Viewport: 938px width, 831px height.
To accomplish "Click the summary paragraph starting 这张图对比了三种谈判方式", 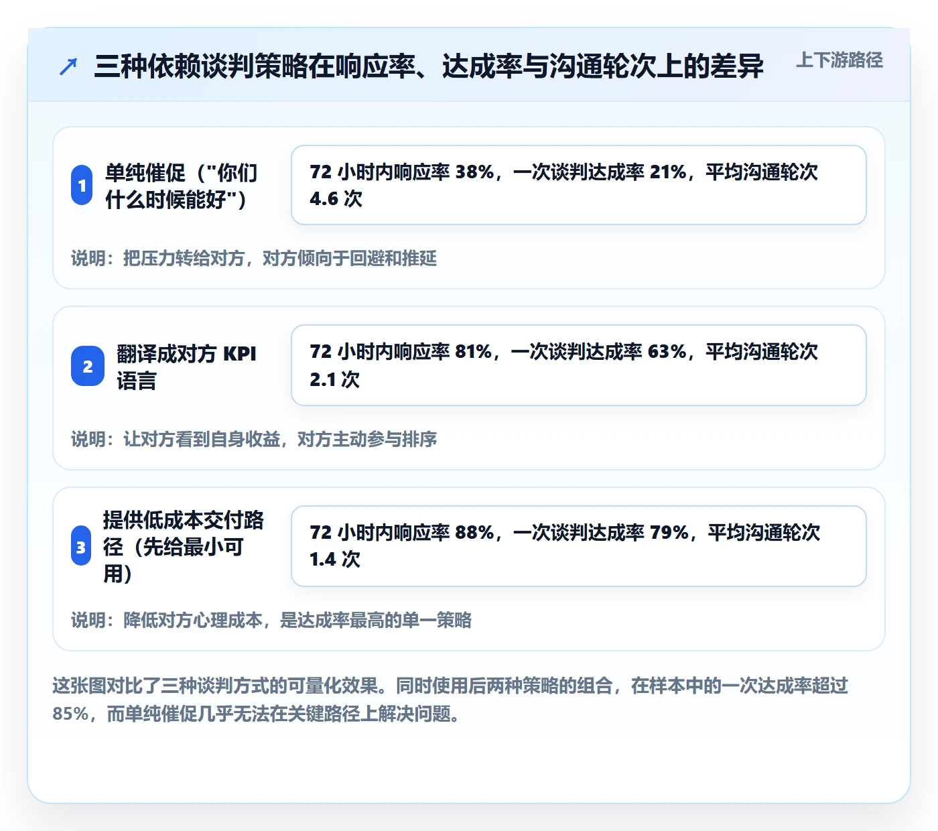I will pyautogui.click(x=450, y=700).
